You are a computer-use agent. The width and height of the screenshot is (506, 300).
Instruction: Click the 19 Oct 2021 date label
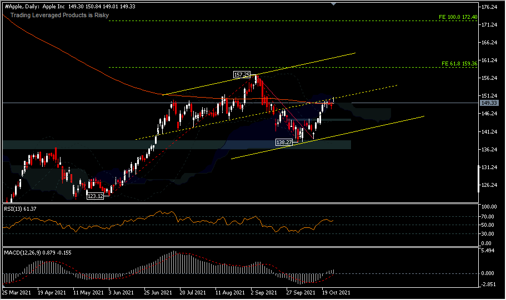[336, 293]
